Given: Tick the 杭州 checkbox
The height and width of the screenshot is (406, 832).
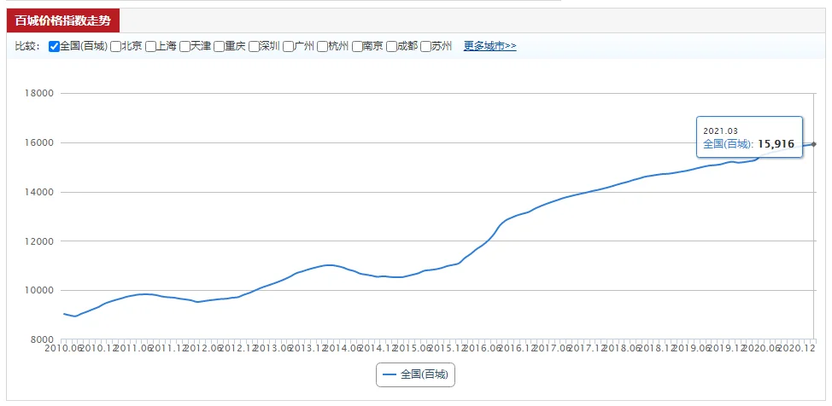Looking at the screenshot, I should click(322, 47).
